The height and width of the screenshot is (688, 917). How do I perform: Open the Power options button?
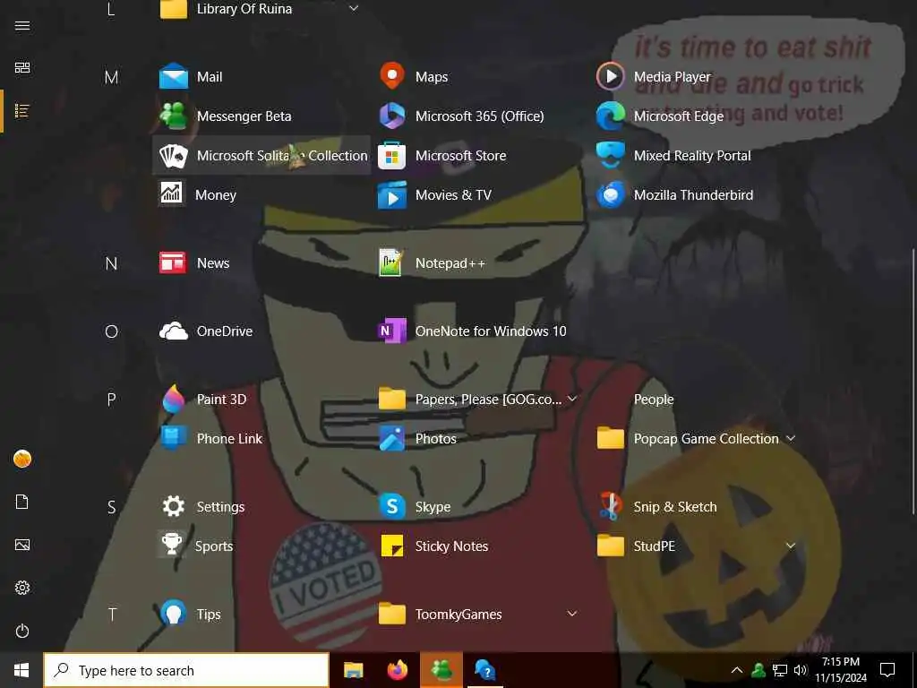(x=22, y=632)
